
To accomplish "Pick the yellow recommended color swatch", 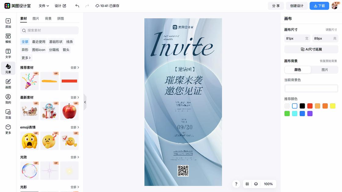I will (x=333, y=106).
